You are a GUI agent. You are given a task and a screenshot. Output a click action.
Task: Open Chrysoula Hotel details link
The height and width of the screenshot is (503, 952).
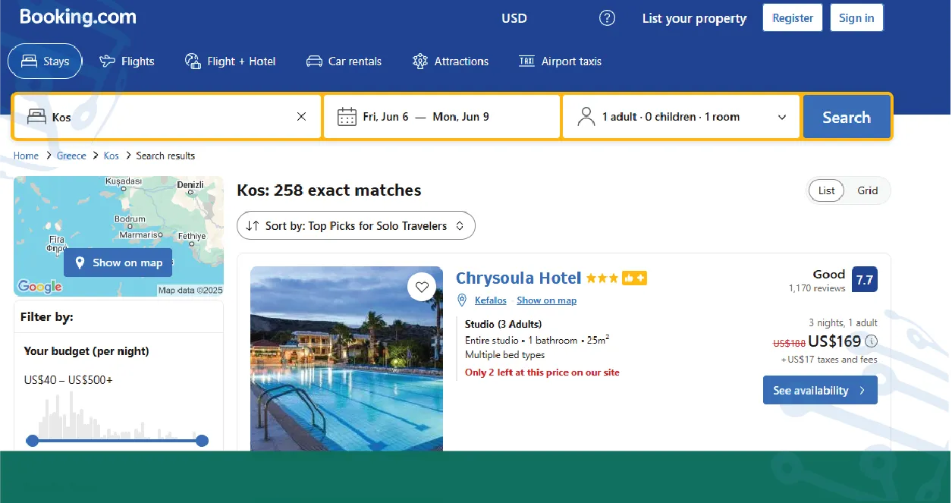[x=518, y=278]
